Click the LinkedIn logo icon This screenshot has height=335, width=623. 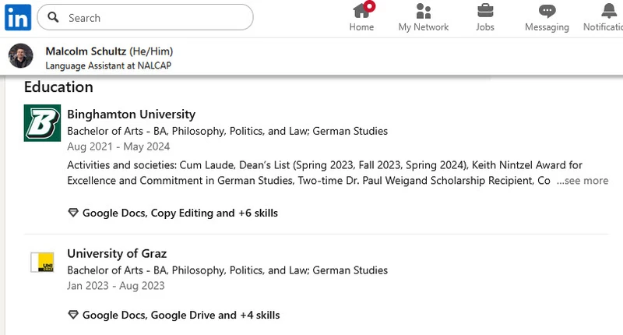pyautogui.click(x=18, y=17)
